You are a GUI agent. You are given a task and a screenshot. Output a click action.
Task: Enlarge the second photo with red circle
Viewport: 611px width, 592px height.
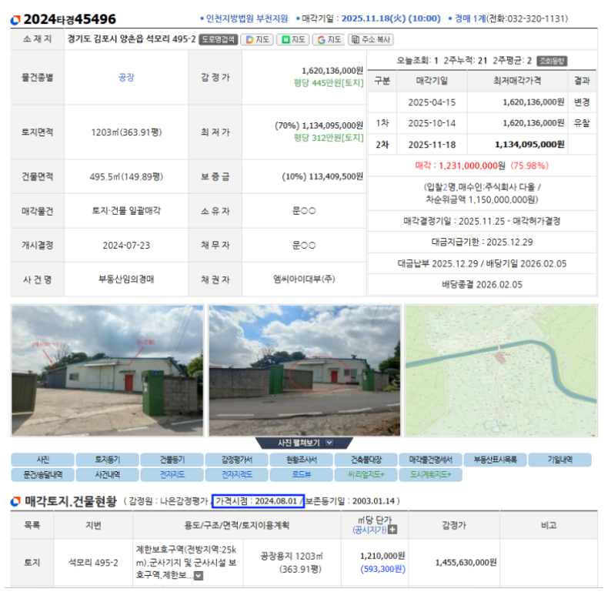(x=305, y=370)
